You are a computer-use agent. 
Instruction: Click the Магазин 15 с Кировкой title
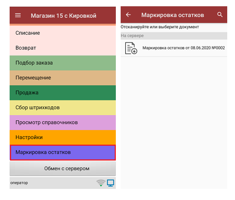pos(64,16)
